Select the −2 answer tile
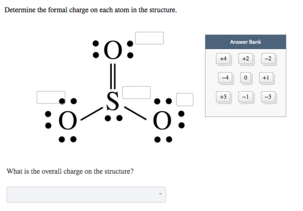Screen dimensions: 303x211 tap(268, 59)
